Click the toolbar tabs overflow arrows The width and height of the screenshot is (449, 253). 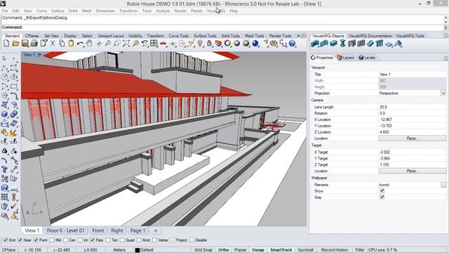tap(298, 36)
